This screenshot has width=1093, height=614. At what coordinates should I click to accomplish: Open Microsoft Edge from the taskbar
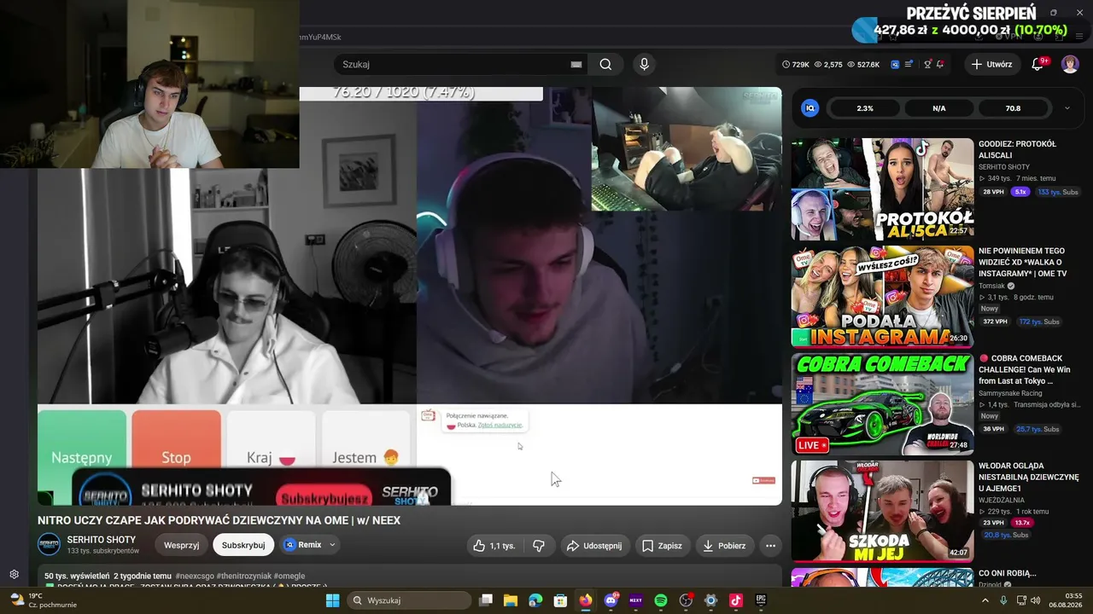pyautogui.click(x=535, y=600)
